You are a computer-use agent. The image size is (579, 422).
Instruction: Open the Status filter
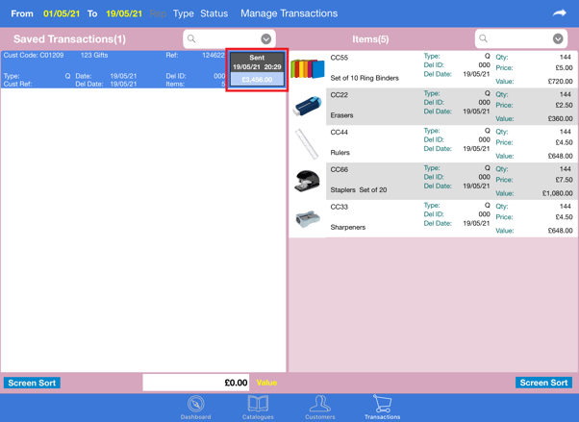[214, 13]
